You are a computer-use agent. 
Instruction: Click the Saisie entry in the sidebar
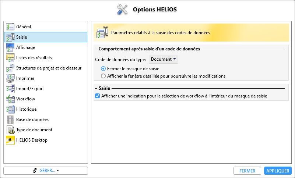[x=21, y=37]
